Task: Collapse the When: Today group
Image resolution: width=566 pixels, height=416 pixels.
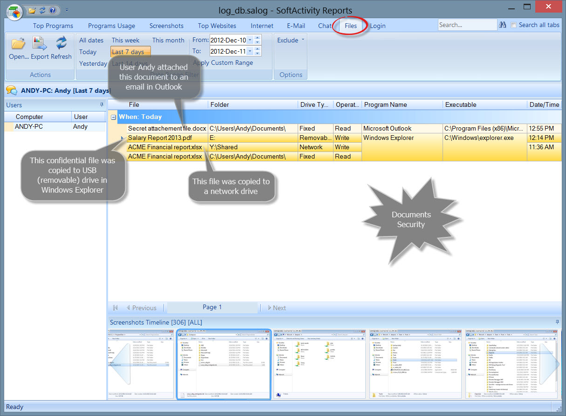Action: point(113,117)
